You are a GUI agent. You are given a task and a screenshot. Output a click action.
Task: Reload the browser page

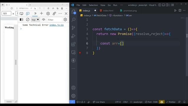(12, 8)
